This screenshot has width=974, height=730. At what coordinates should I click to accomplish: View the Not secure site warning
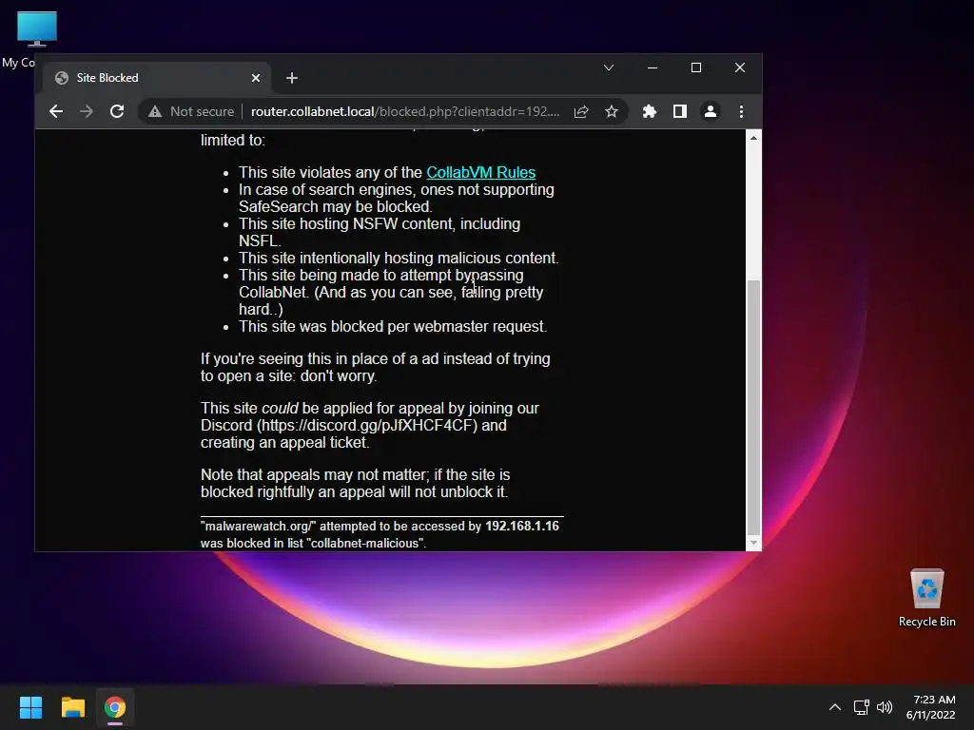190,112
